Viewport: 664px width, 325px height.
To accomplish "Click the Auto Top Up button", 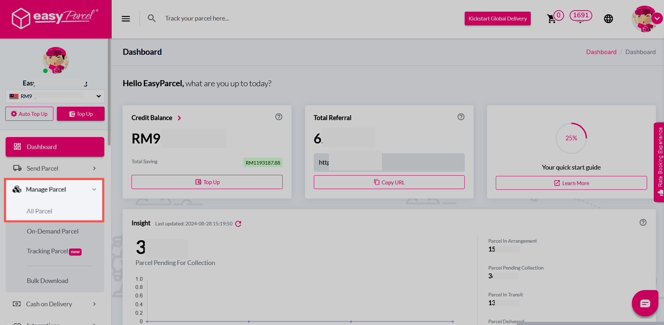I will (x=29, y=114).
